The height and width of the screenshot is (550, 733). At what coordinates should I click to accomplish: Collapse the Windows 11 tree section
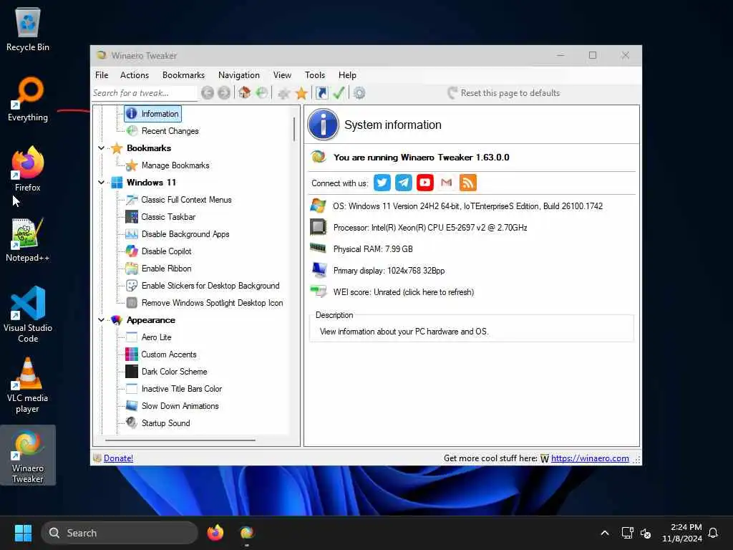(101, 183)
